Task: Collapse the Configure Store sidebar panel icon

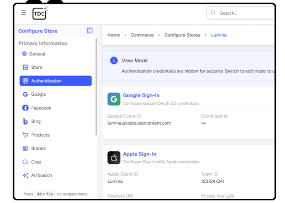Action: click(90, 31)
